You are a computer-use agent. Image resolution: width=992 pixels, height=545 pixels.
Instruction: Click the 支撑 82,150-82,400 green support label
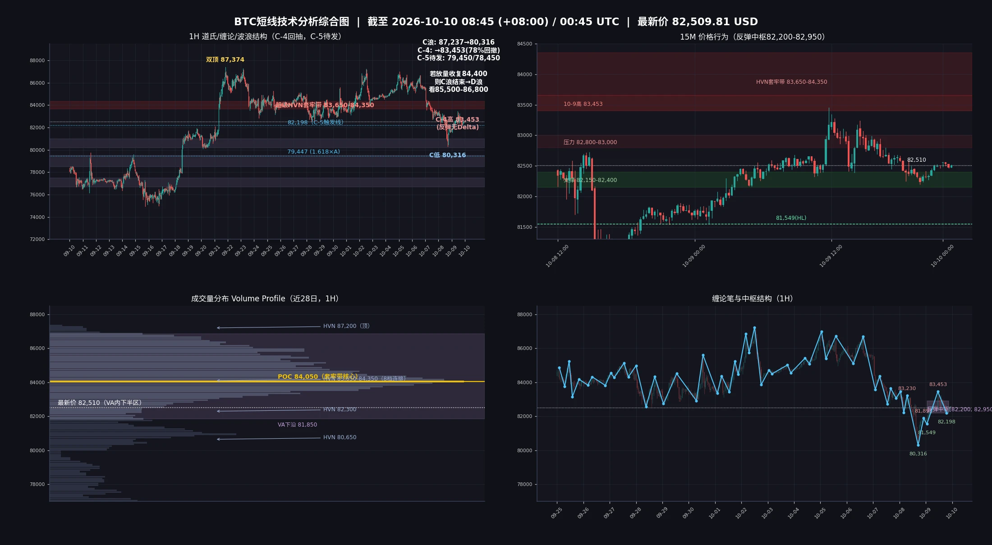[590, 180]
